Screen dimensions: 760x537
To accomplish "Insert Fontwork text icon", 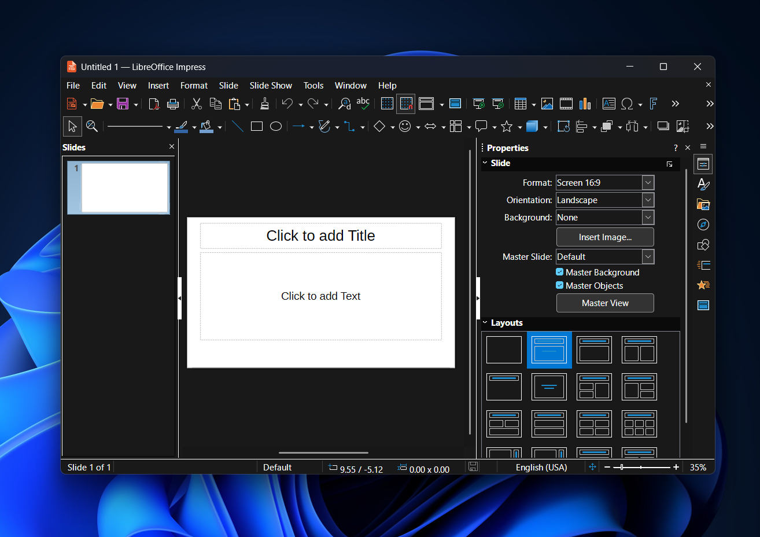I will tap(654, 104).
